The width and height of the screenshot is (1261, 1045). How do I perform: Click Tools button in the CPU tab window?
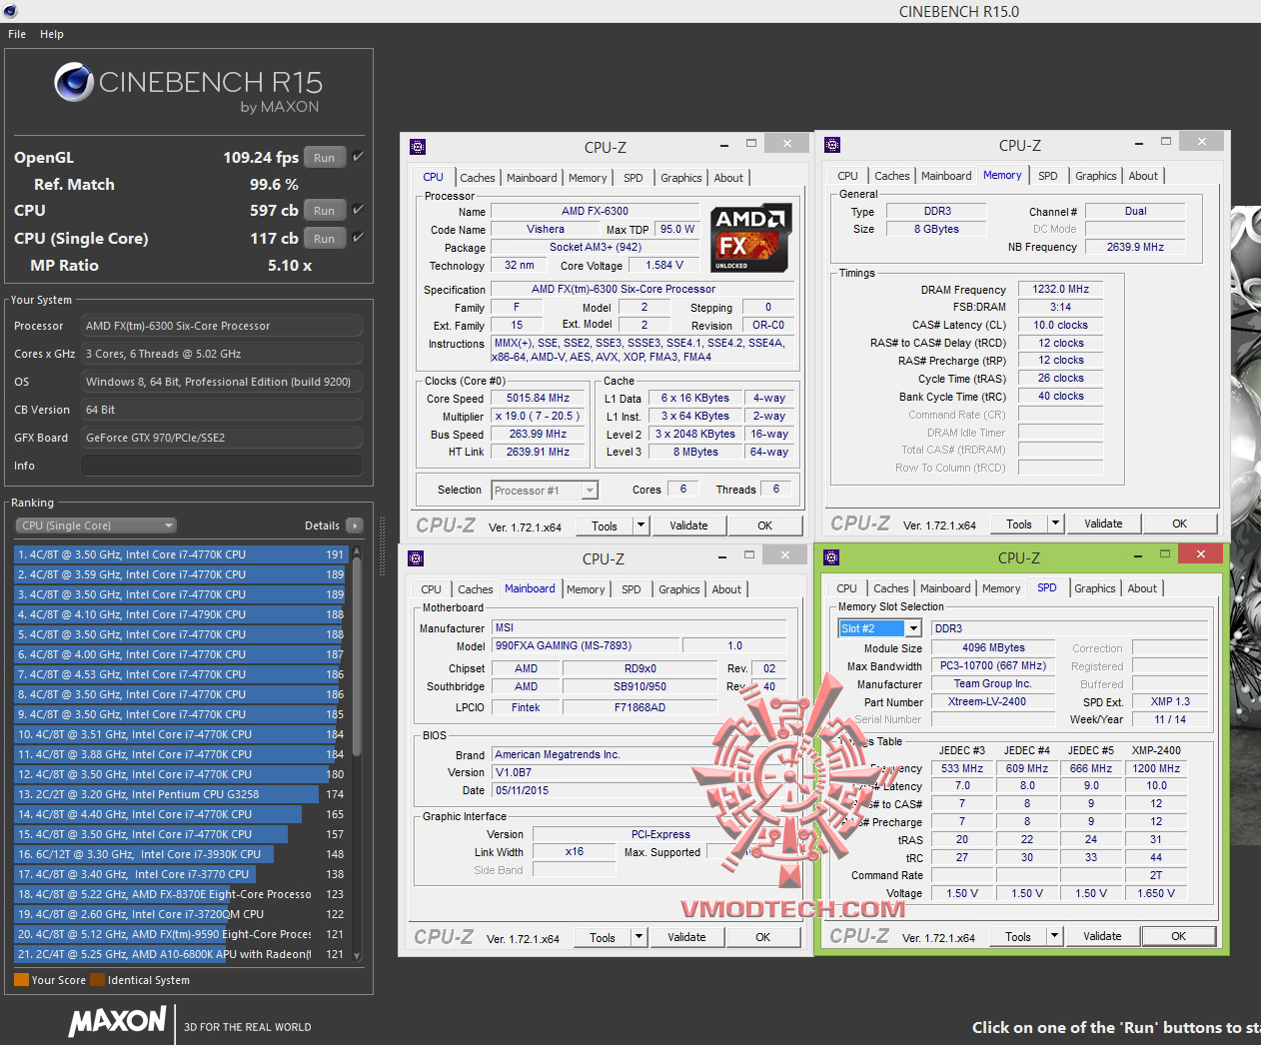pos(605,525)
